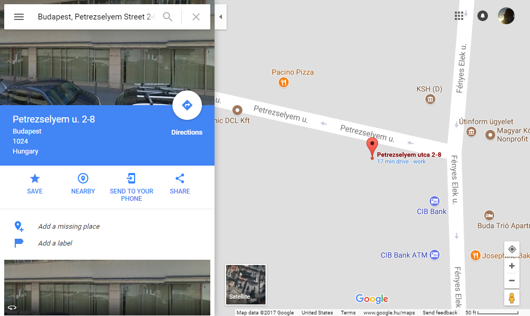
Task: Show your current location
Action: (x=512, y=249)
